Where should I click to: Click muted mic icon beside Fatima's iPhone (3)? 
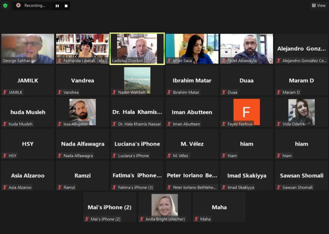point(114,187)
